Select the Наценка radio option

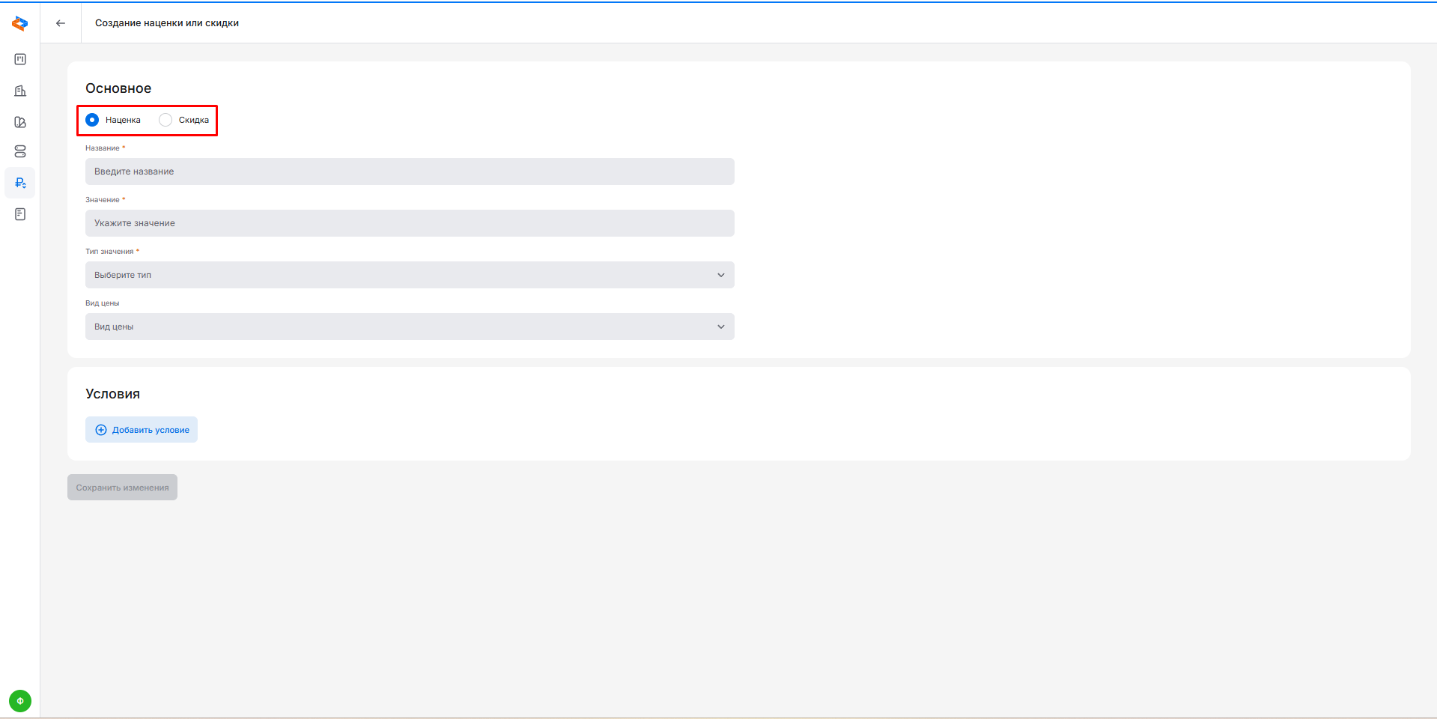[x=92, y=120]
